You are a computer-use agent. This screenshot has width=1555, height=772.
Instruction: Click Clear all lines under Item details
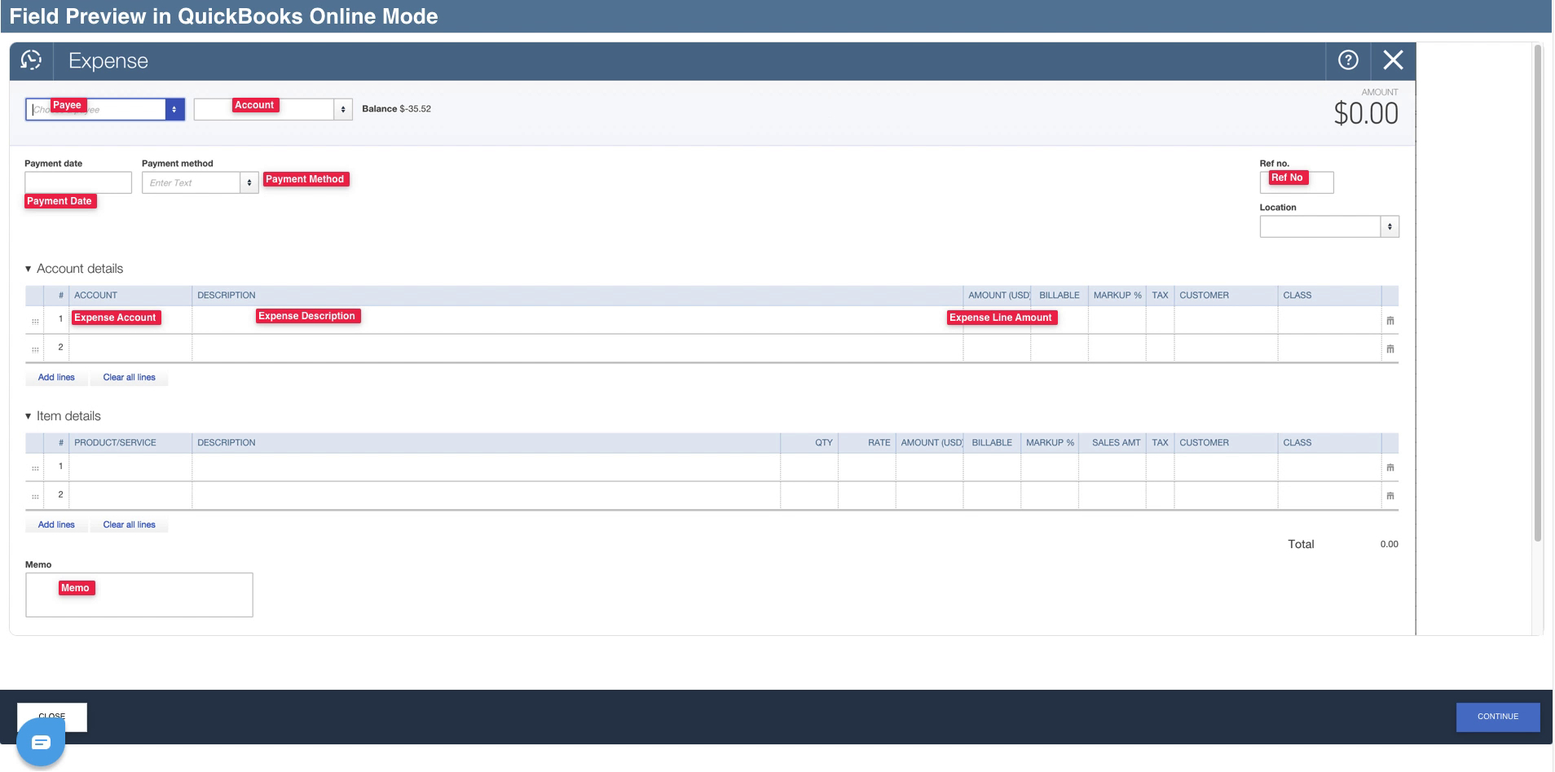[x=129, y=524]
